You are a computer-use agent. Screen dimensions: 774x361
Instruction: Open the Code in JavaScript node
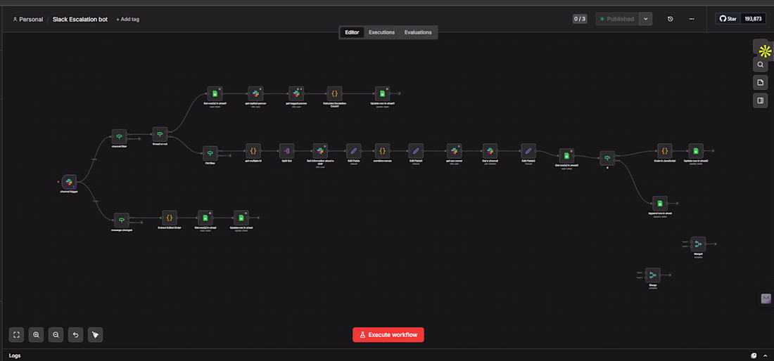(665, 151)
